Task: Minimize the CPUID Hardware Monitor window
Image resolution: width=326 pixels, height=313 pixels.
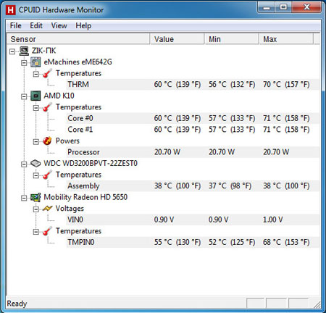Action: tap(267, 7)
